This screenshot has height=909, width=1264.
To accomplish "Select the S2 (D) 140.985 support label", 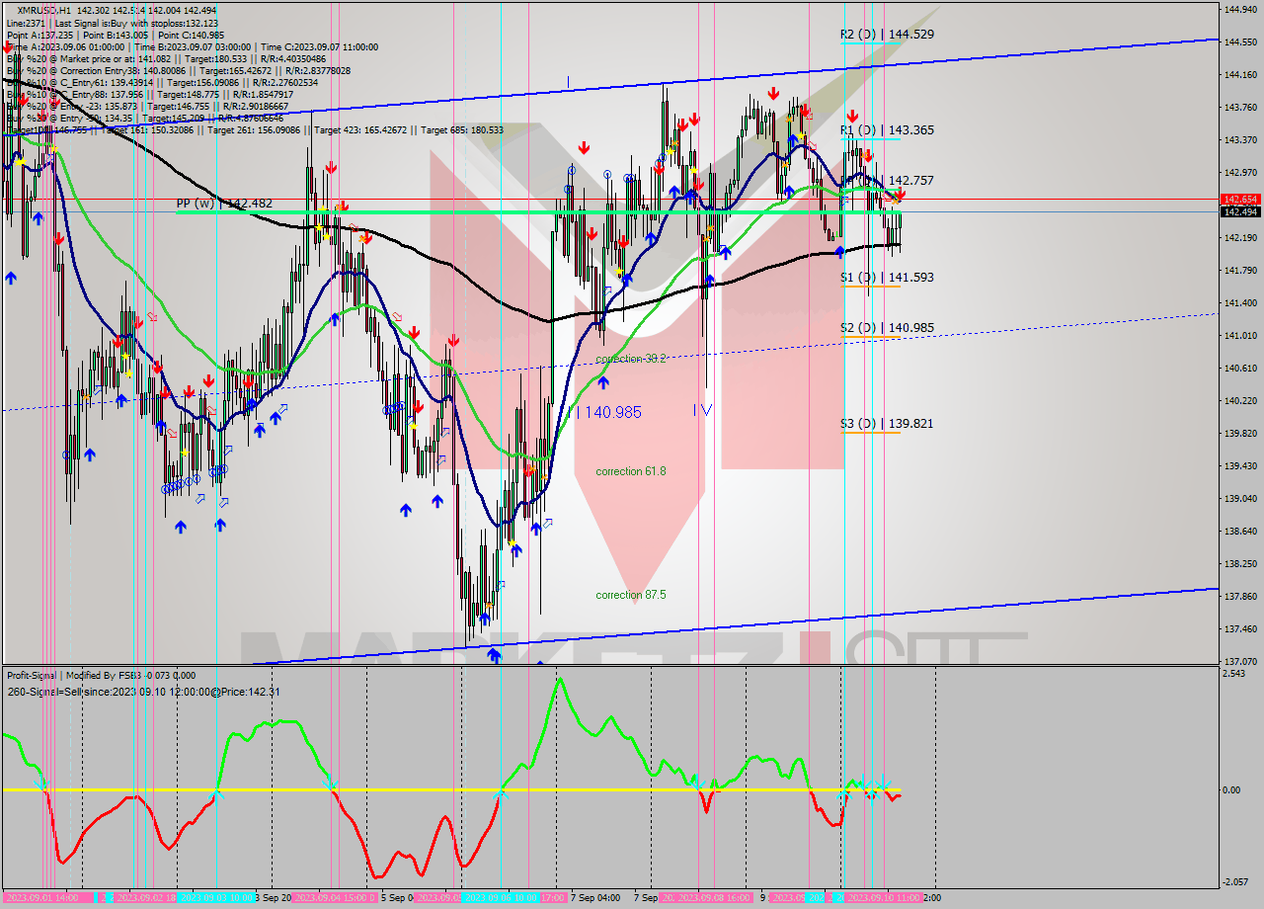I will [887, 328].
